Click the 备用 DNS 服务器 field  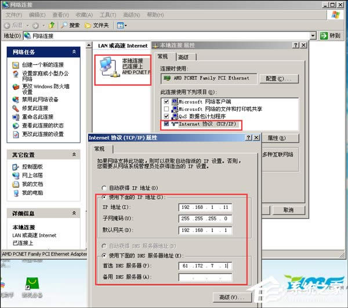point(205,277)
